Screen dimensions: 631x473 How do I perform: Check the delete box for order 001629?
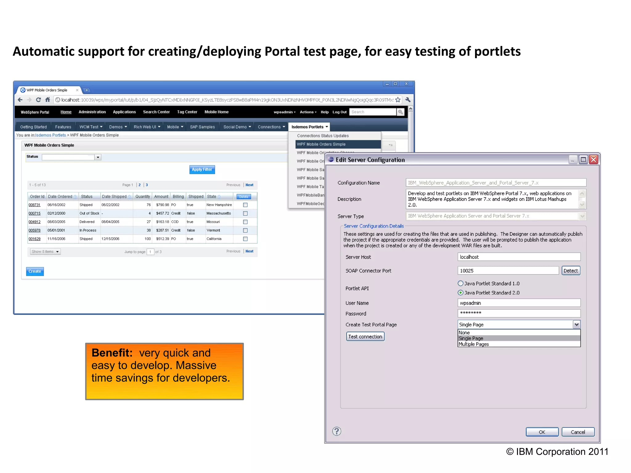245,239
